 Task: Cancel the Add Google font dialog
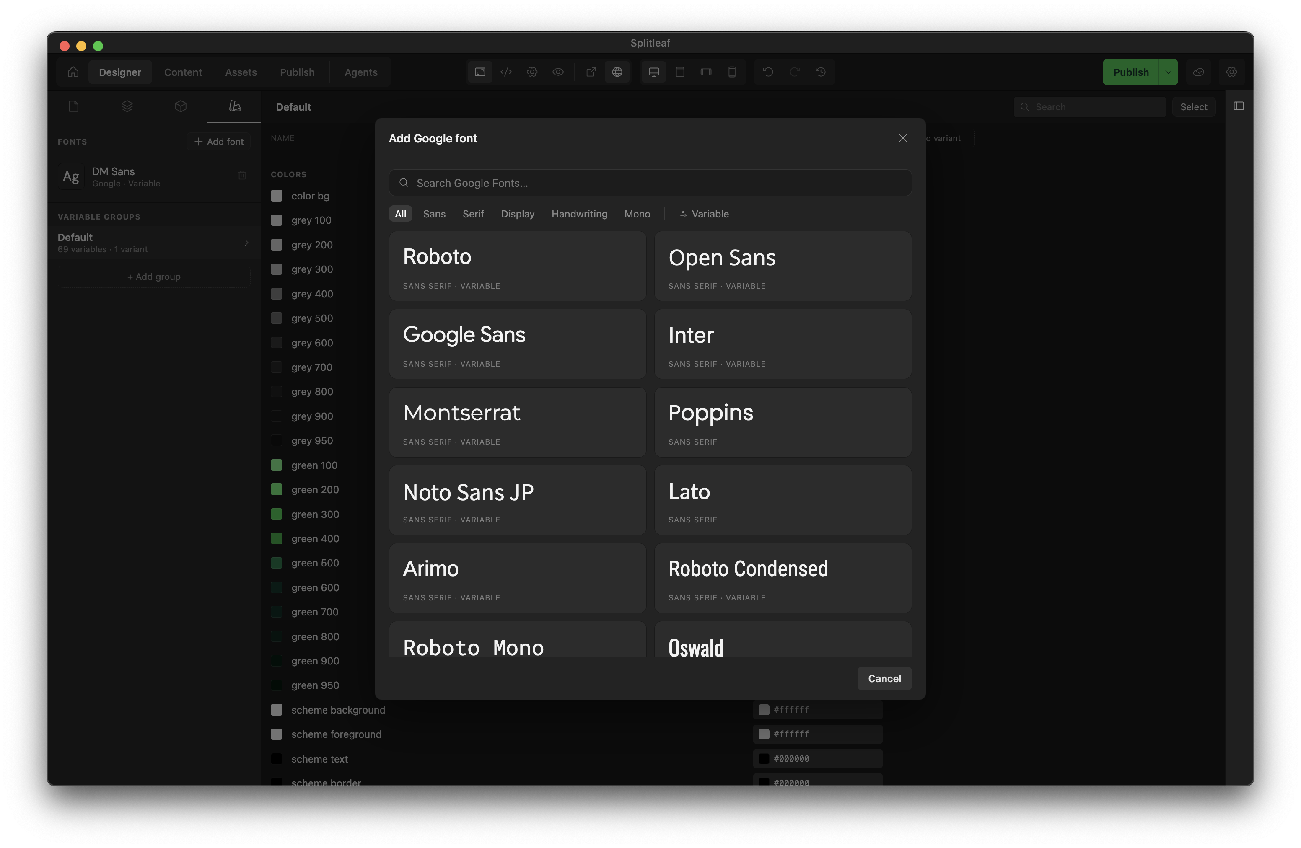[884, 678]
